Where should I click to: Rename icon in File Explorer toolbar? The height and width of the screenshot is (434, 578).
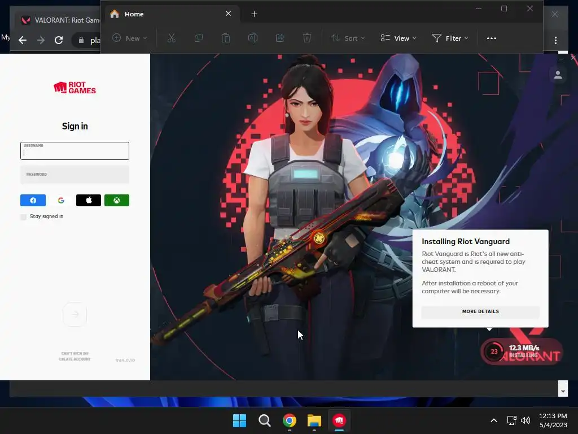pos(252,38)
